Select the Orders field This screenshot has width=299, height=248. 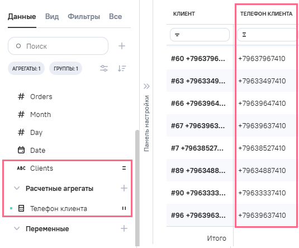(x=41, y=97)
